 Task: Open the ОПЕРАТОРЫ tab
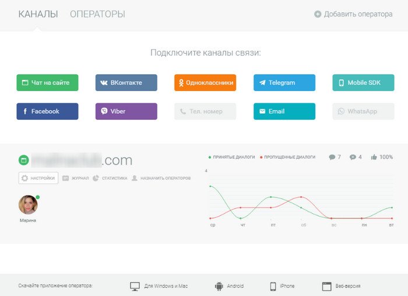[x=97, y=14]
